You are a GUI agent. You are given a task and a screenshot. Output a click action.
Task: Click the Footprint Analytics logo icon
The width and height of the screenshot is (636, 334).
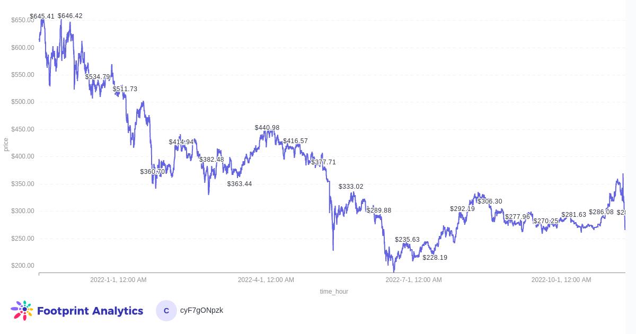(x=22, y=311)
